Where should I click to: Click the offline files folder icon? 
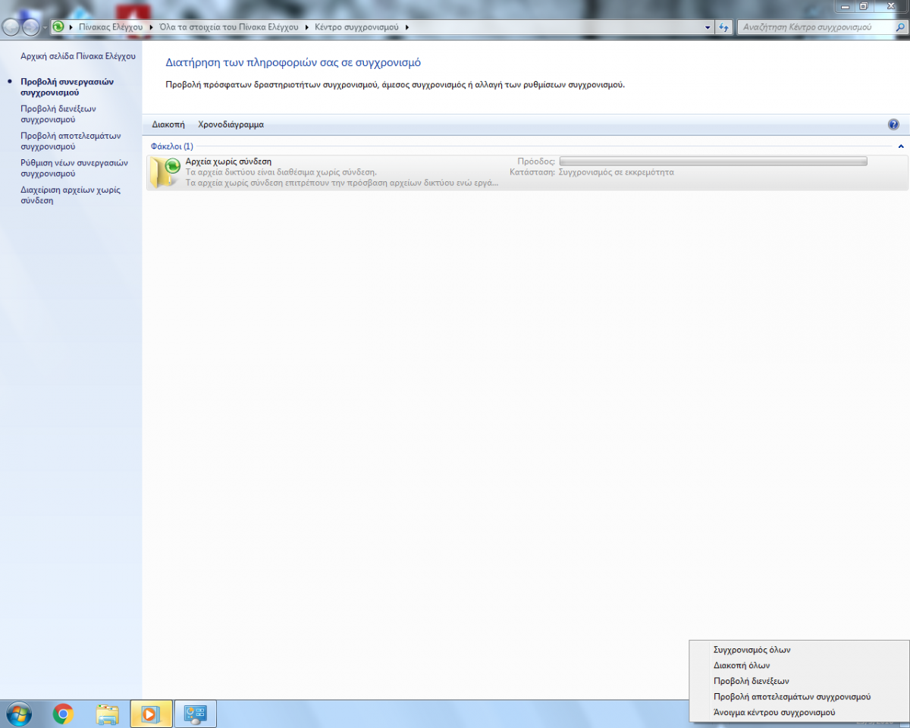pos(165,173)
